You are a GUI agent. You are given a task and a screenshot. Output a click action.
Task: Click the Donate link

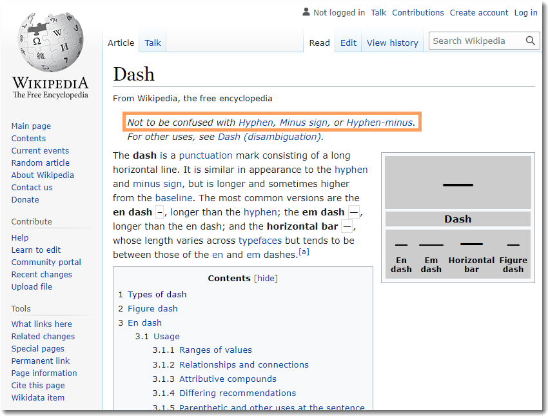coord(25,199)
